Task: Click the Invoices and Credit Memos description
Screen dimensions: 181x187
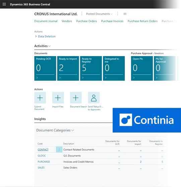Action: tap(78, 162)
